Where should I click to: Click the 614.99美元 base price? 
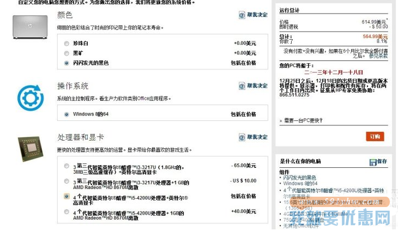click(x=374, y=22)
